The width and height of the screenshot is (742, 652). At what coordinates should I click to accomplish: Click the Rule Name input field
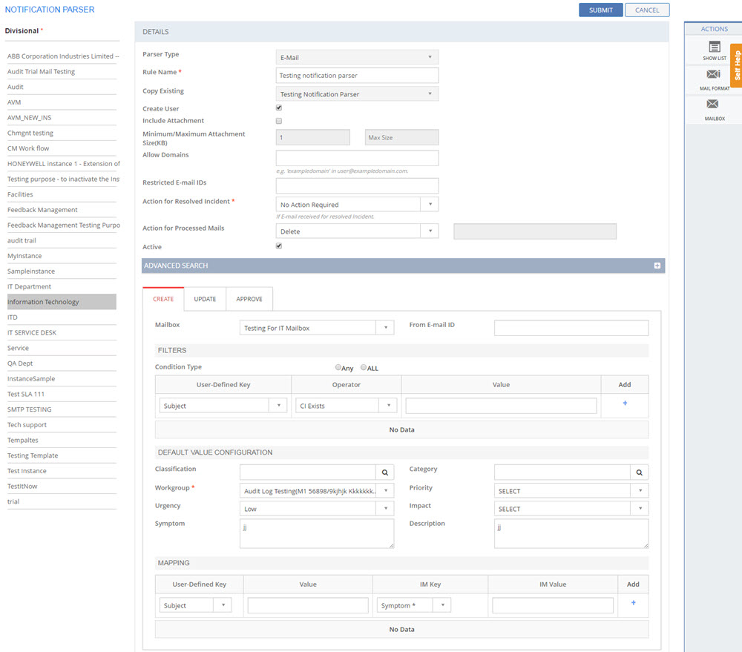pos(357,76)
